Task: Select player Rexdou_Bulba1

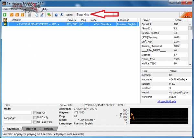Action: pos(165,33)
